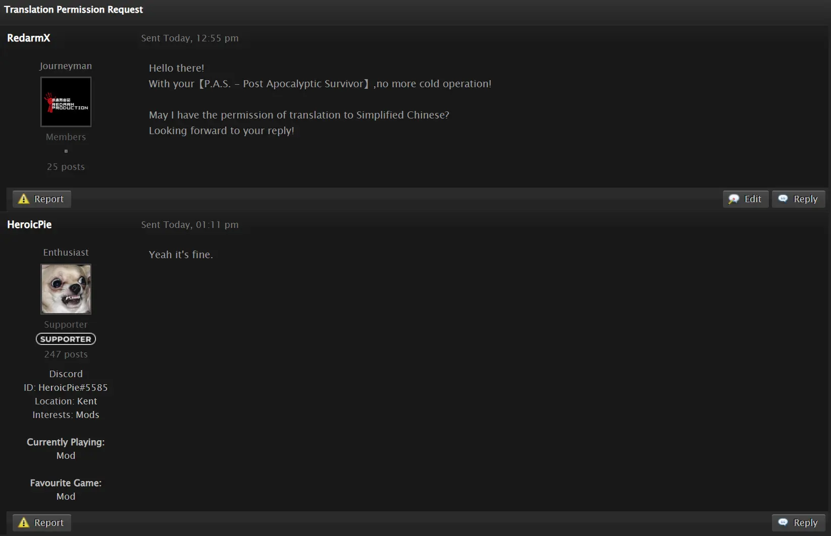Click the speech bubble icon on HeroicPie's Reply button
The image size is (831, 536).
point(783,522)
